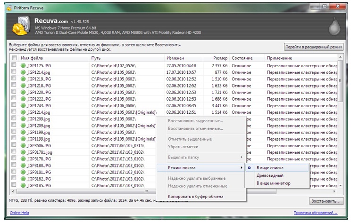This screenshot has height=222, width=351.
Task: Check the box for _IGP31781.jpg
Action: click(x=14, y=151)
